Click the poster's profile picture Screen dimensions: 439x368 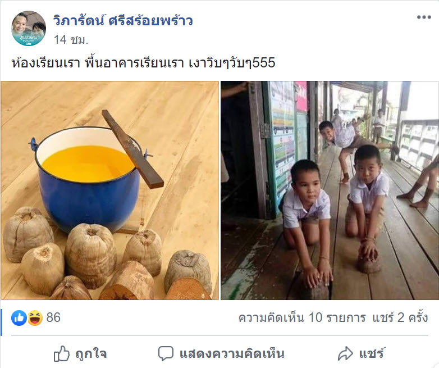coord(29,28)
